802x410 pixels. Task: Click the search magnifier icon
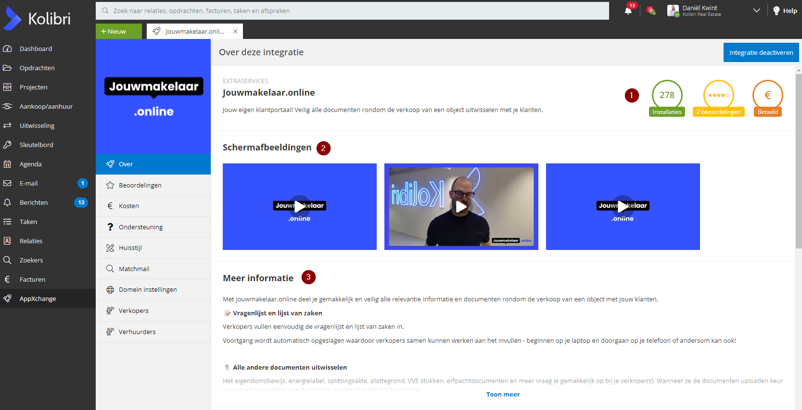tap(105, 11)
